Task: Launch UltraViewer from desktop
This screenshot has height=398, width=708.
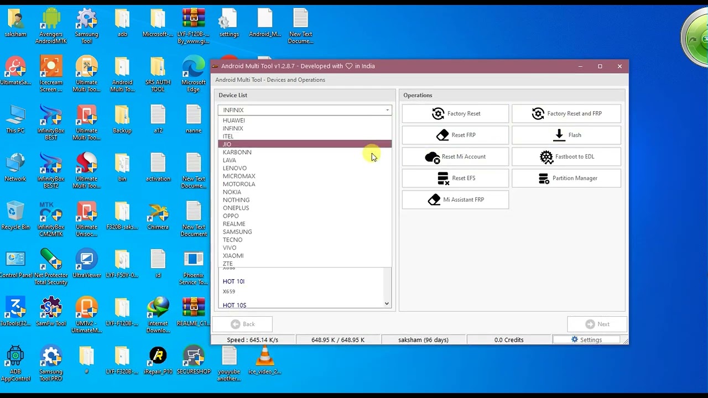Action: click(86, 264)
